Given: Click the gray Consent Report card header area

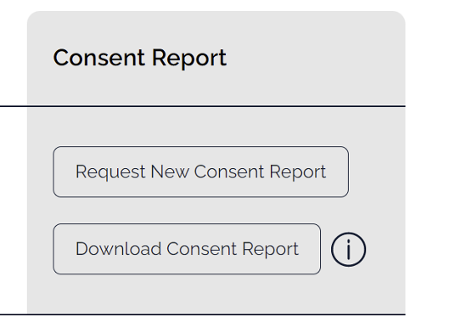Looking at the screenshot, I should point(216,58).
